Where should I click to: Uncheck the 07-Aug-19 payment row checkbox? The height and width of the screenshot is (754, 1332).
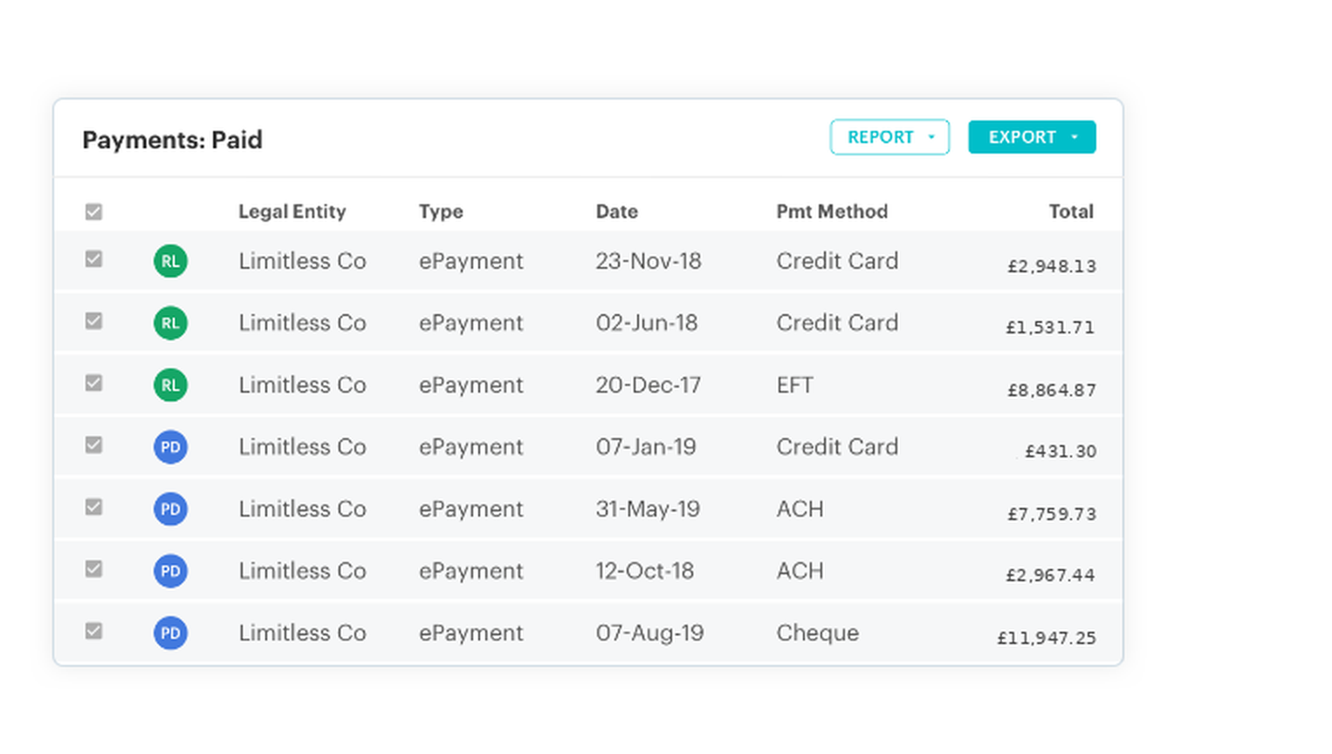click(93, 631)
